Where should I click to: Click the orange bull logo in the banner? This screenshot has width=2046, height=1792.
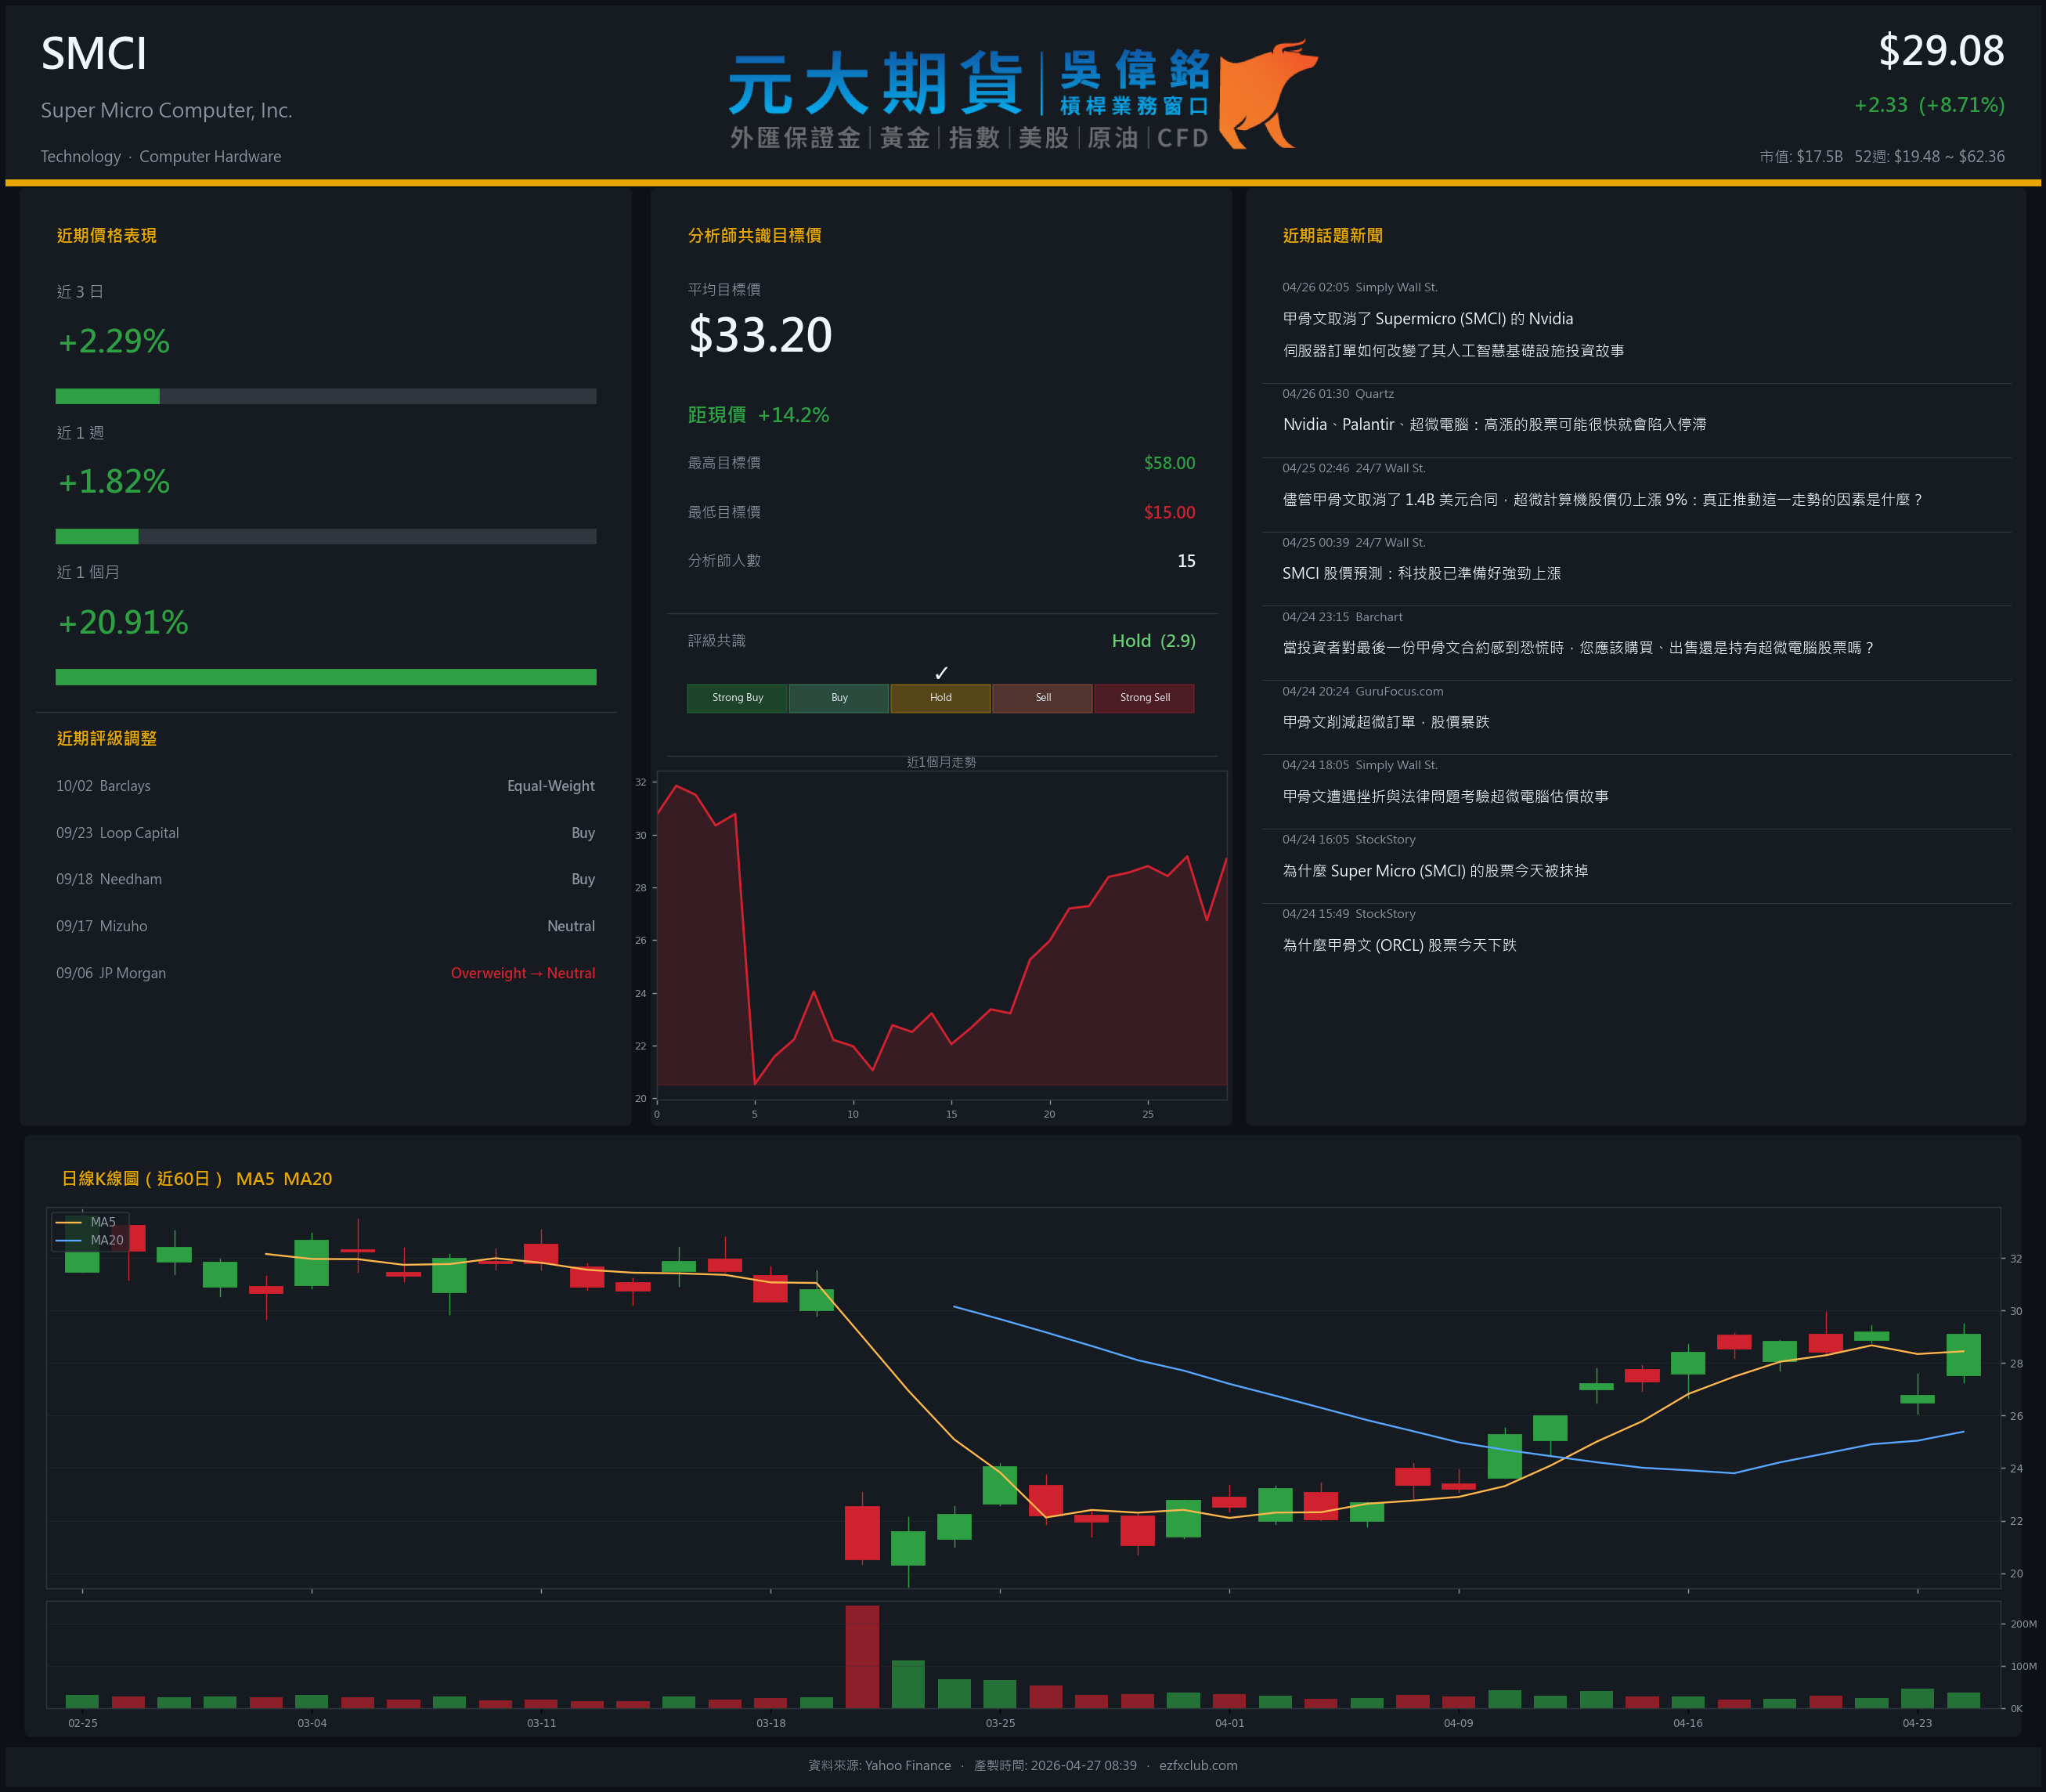point(1268,94)
